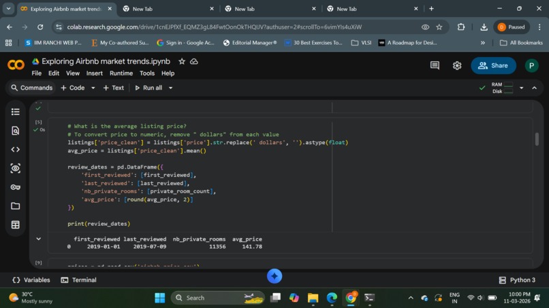The image size is (549, 308).
Task: Open Colab settings gear
Action: tap(457, 65)
